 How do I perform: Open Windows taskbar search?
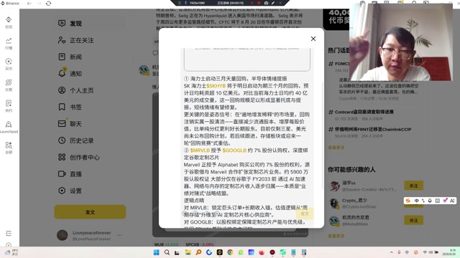coord(167,252)
